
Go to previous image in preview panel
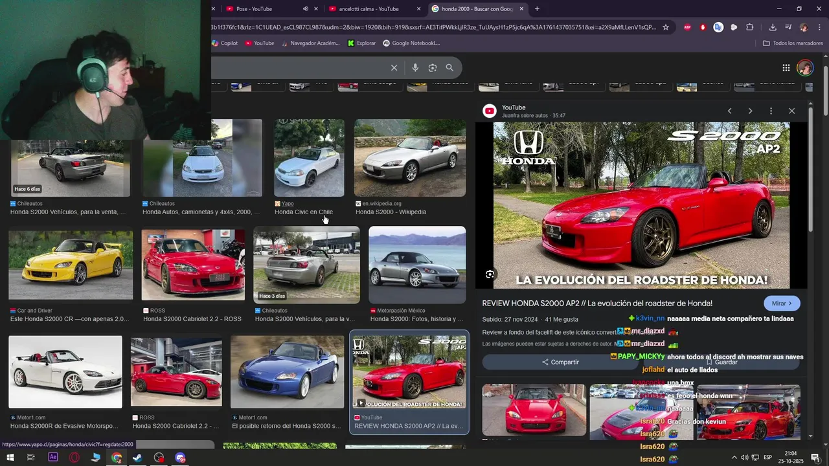click(729, 111)
